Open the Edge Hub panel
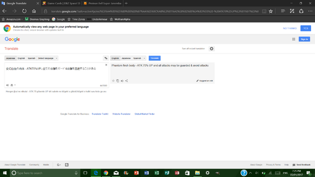315x177 pixels. pyautogui.click(x=283, y=11)
